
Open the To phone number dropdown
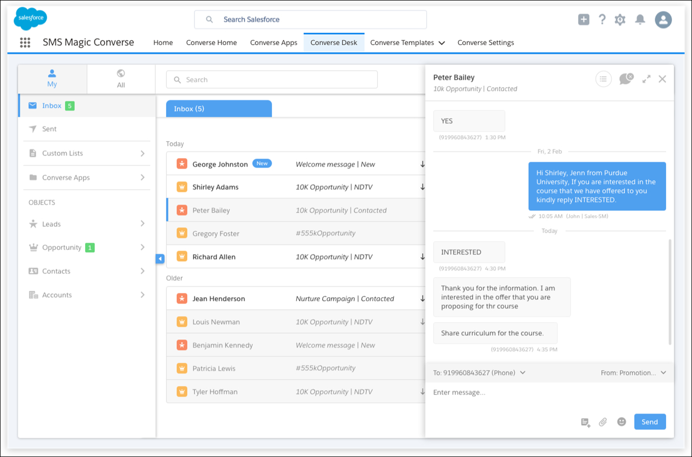coord(522,372)
